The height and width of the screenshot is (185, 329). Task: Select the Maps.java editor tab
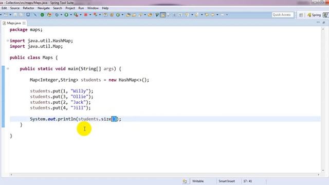(x=14, y=23)
